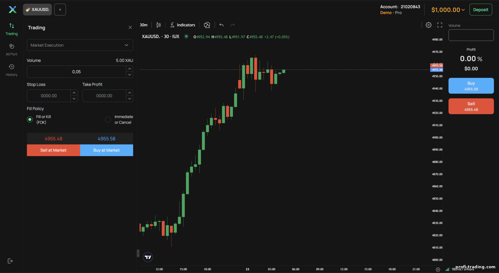Open the 30m timeframe selector
This screenshot has height=273, width=499.
pos(143,25)
